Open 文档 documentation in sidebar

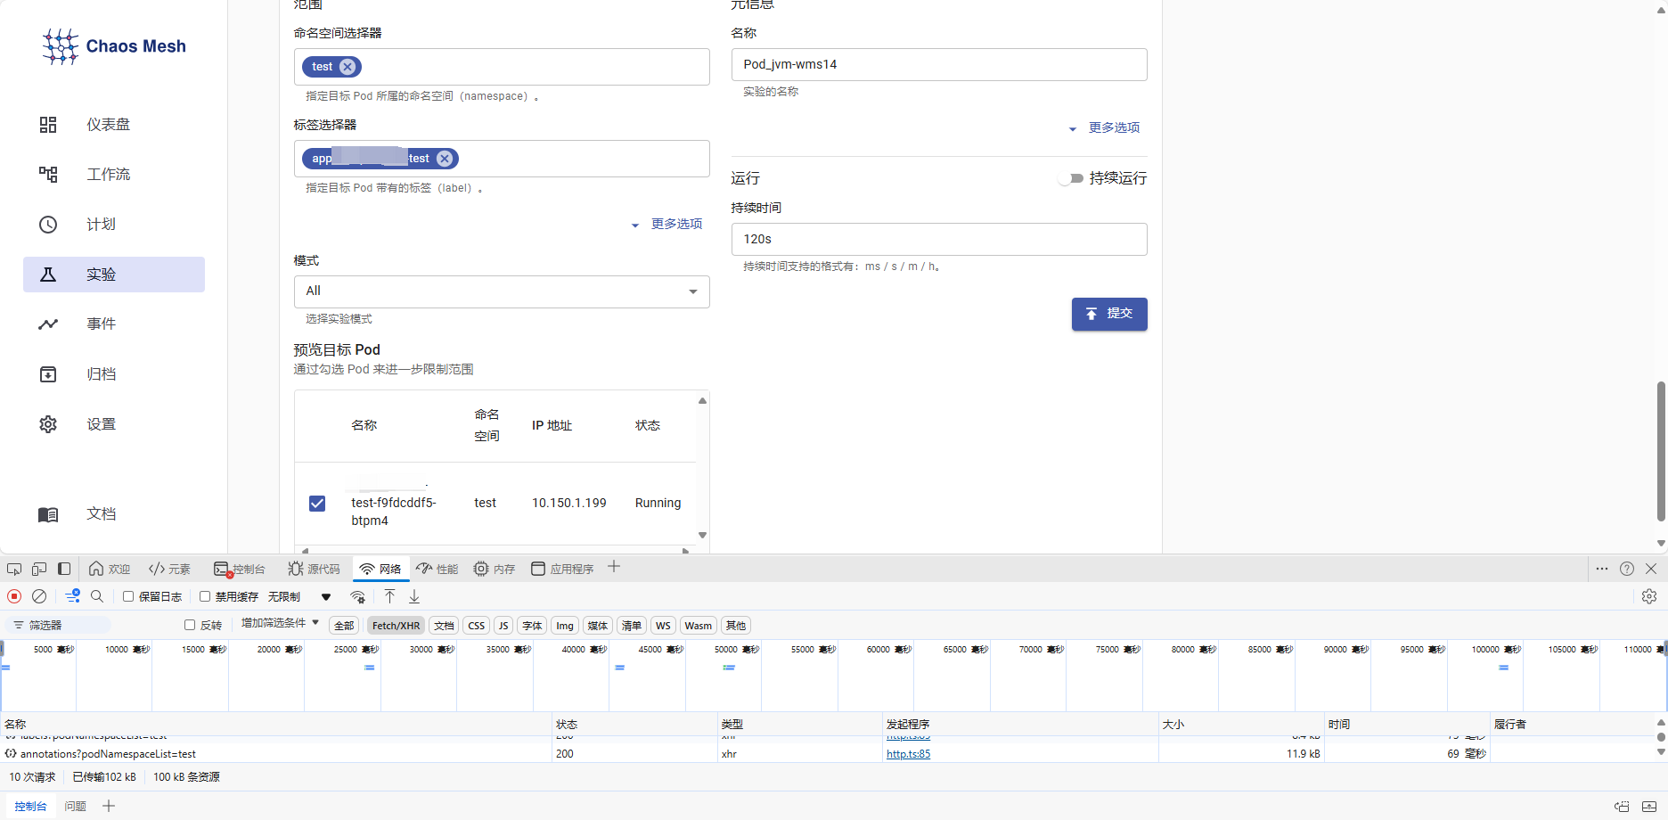(x=114, y=514)
